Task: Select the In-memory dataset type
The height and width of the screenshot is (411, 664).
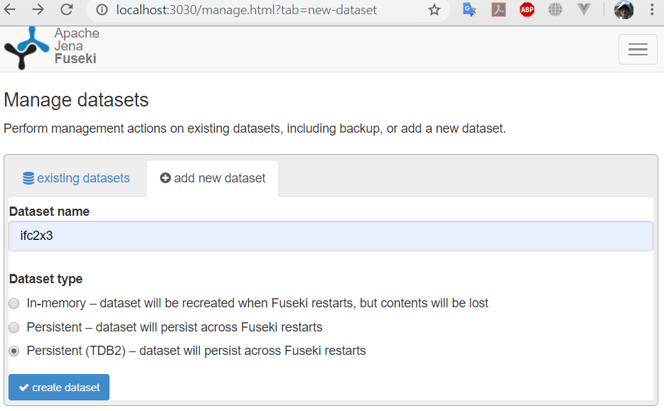Action: point(14,304)
